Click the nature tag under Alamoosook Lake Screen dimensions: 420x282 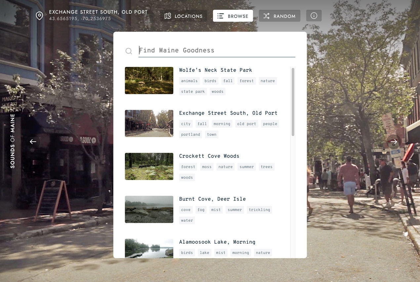(263, 253)
